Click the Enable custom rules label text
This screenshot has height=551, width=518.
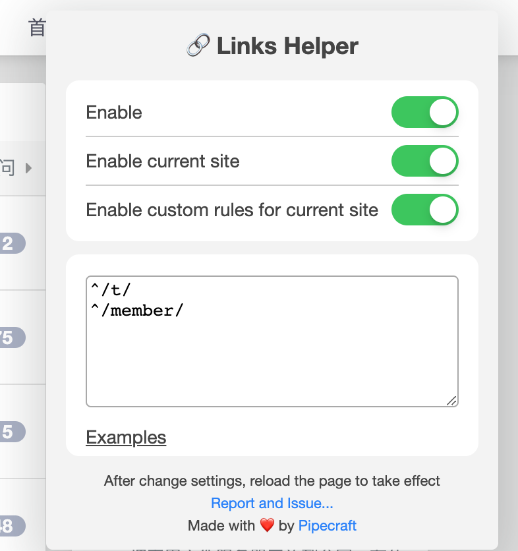point(232,210)
